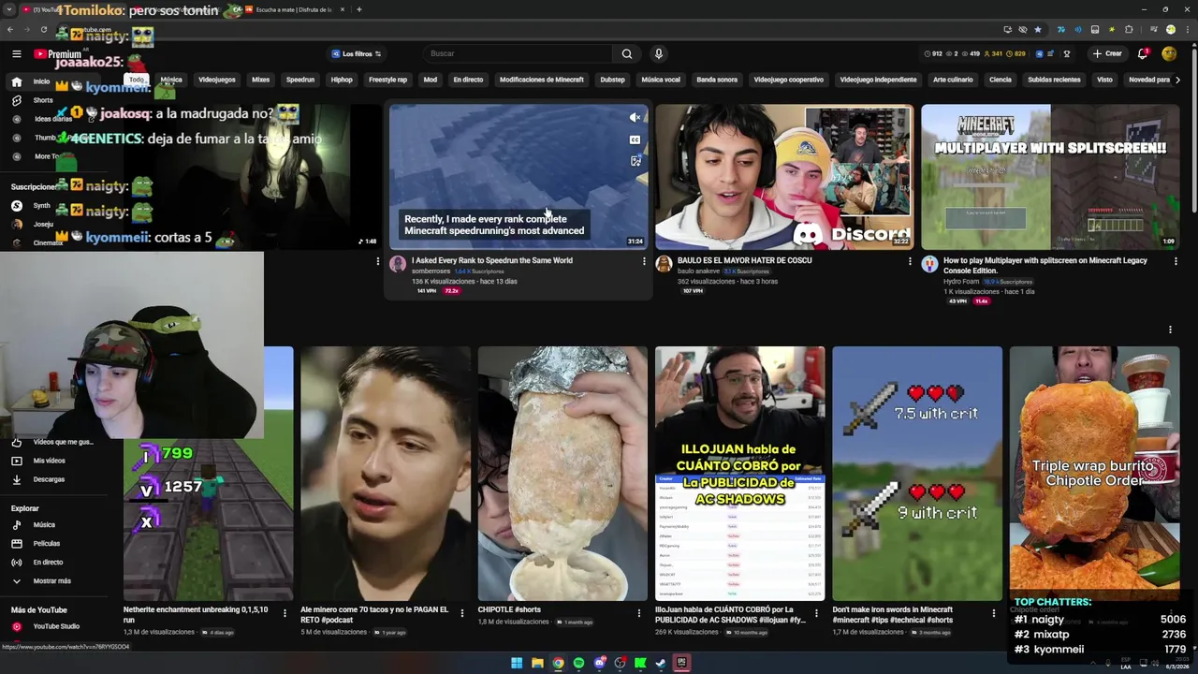
Task: Open the media control icon in Chrome
Action: (x=1154, y=30)
